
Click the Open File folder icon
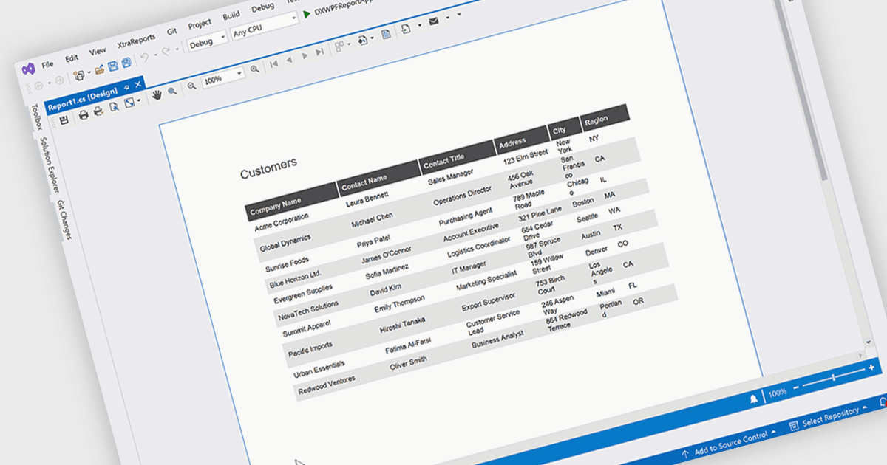[x=99, y=69]
